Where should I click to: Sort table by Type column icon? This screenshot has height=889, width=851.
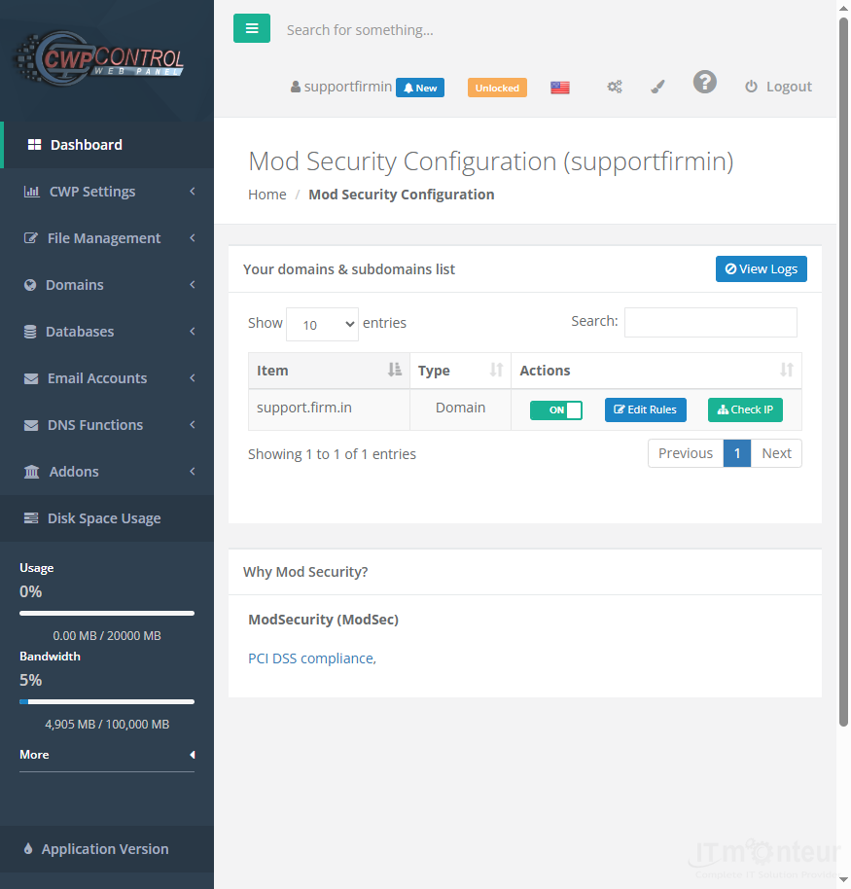pyautogui.click(x=497, y=370)
